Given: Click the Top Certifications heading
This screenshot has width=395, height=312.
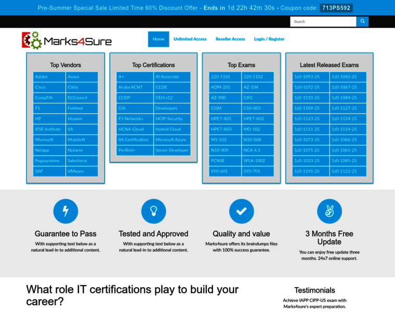Looking at the screenshot, I should [153, 65].
